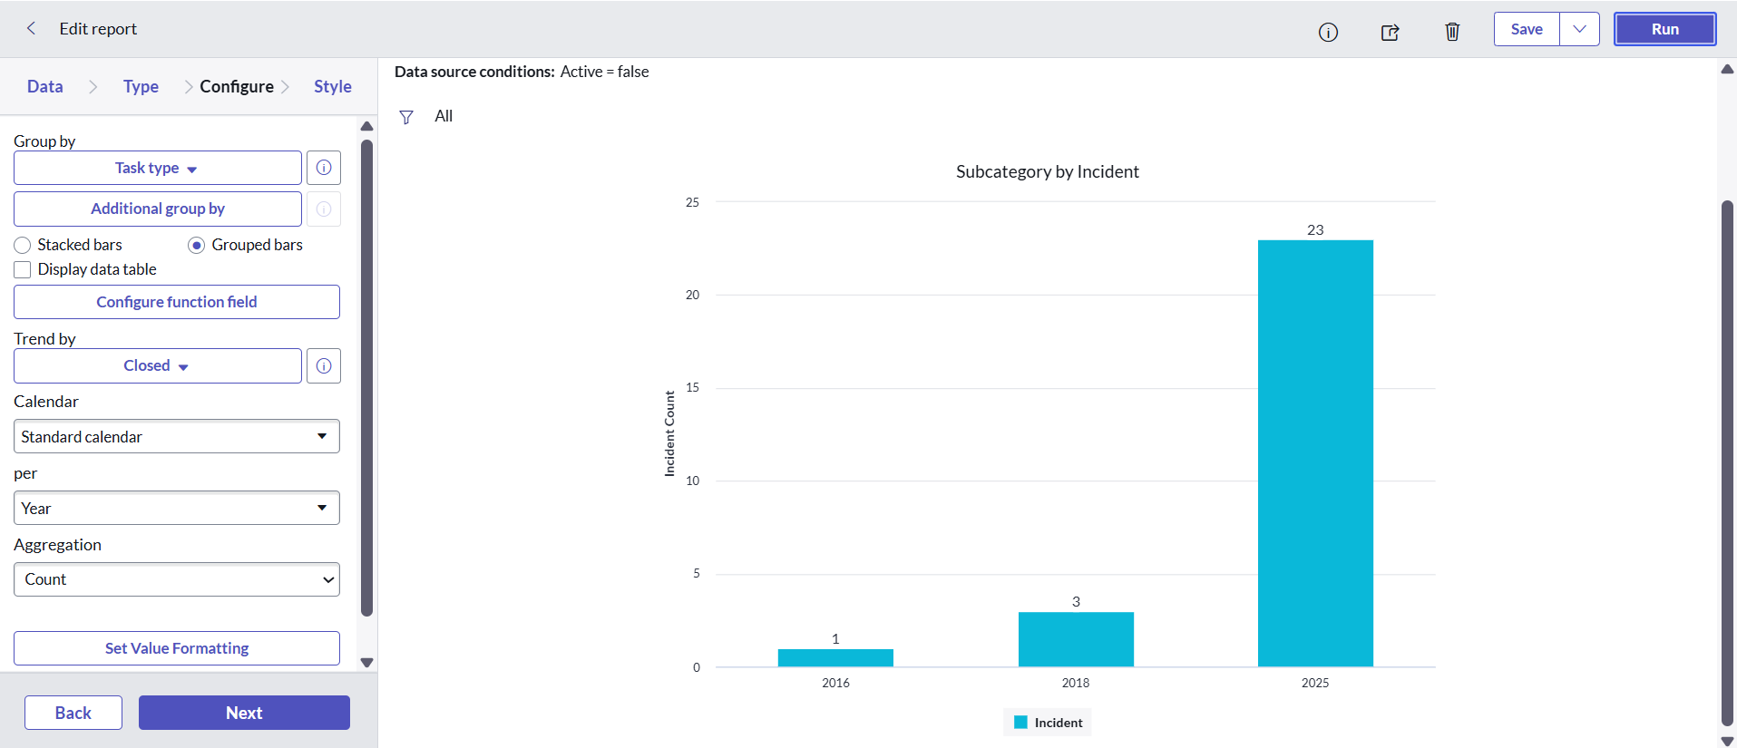Click the Set Value Formatting button
Image resolution: width=1737 pixels, height=748 pixels.
pos(177,648)
